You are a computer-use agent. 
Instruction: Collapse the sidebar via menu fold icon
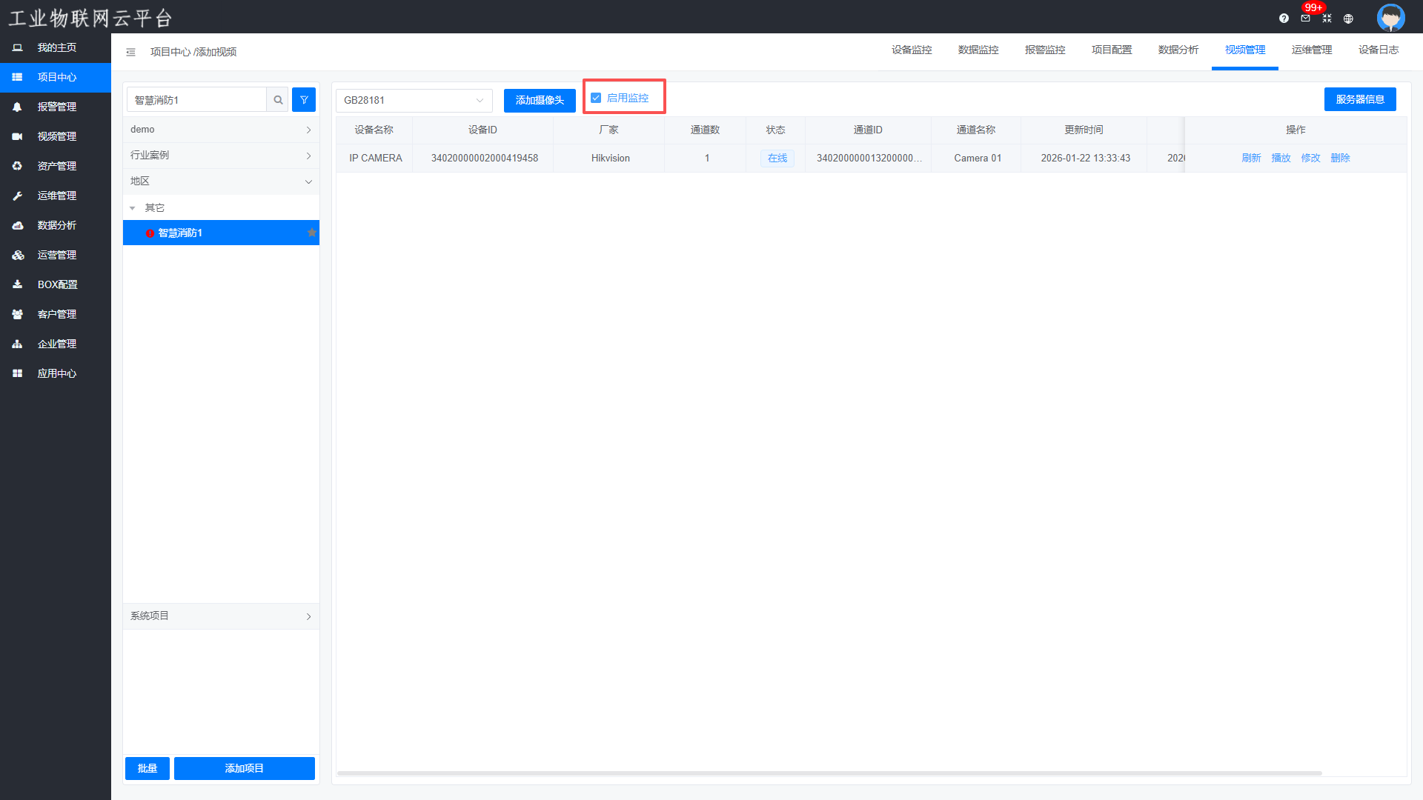(x=130, y=52)
